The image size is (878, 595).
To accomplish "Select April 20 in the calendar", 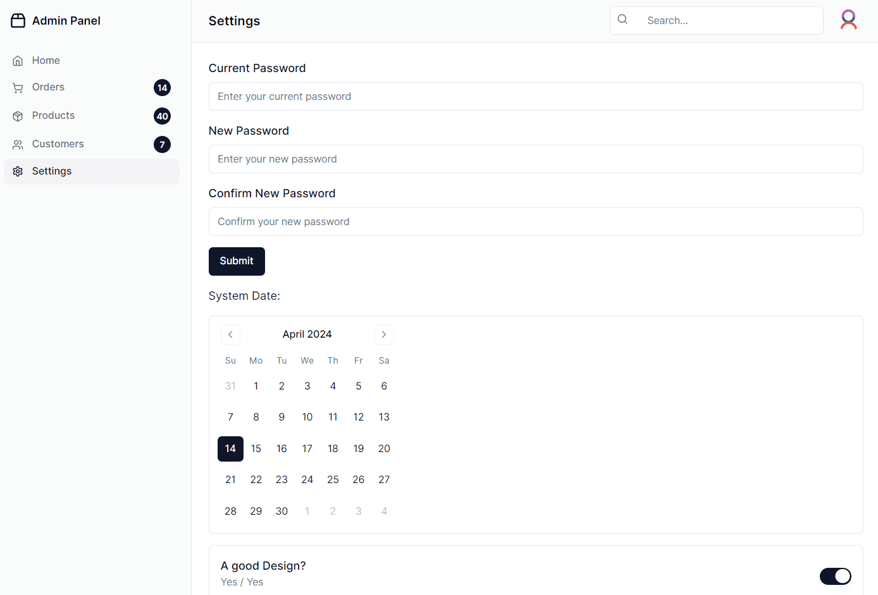I will pyautogui.click(x=384, y=449).
